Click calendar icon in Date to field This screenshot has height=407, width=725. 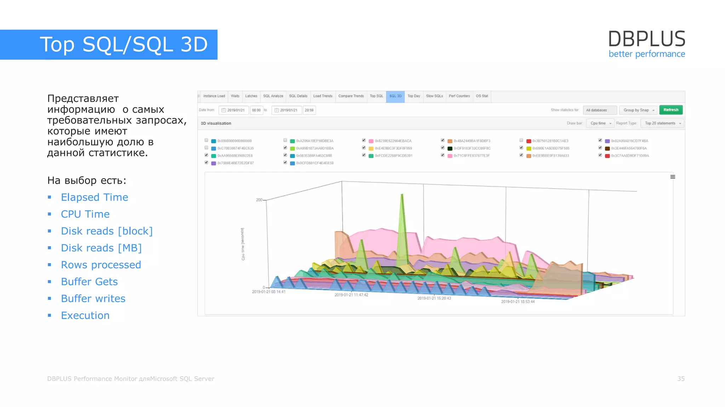(x=276, y=110)
